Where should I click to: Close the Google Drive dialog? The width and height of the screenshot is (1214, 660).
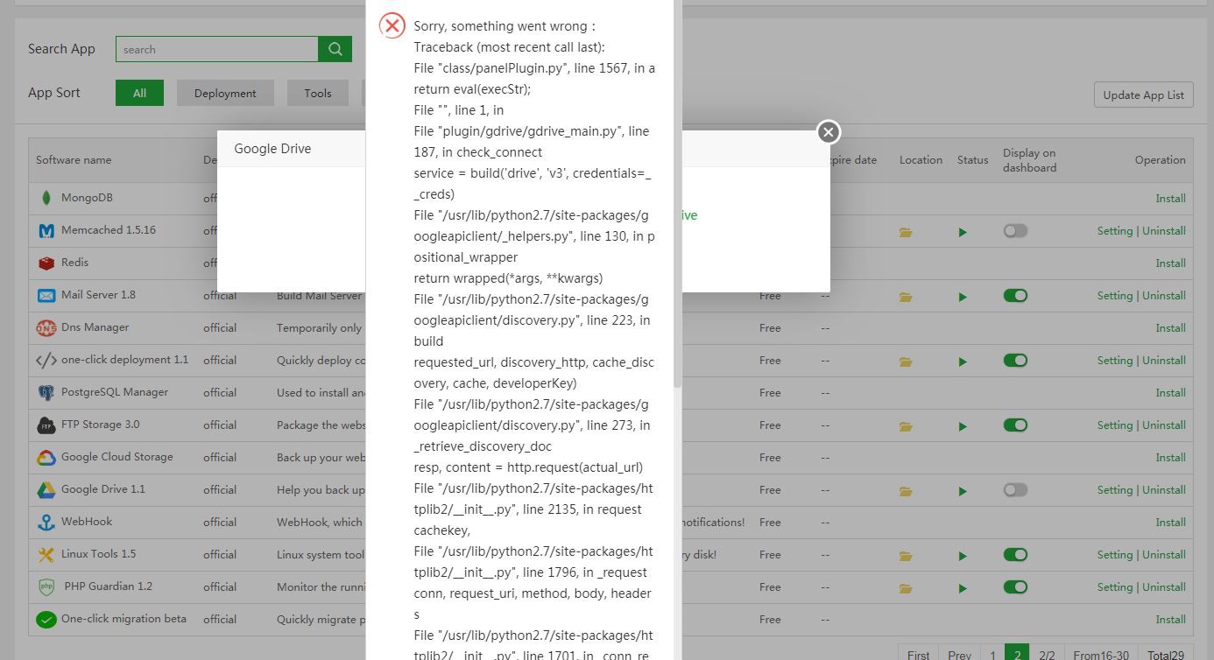point(828,132)
